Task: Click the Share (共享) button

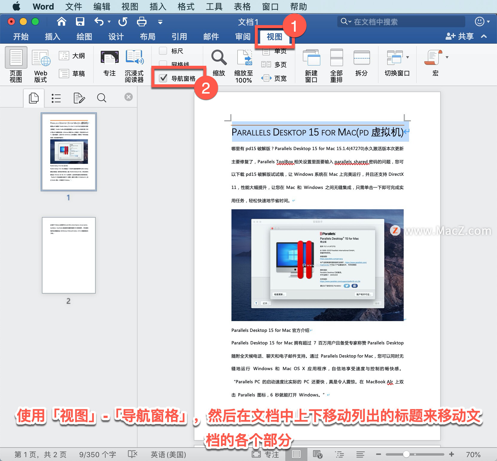Action: 460,36
